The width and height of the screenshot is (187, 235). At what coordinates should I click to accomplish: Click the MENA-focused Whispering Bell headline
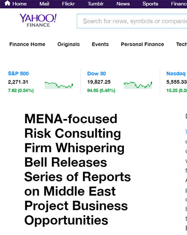point(78,169)
